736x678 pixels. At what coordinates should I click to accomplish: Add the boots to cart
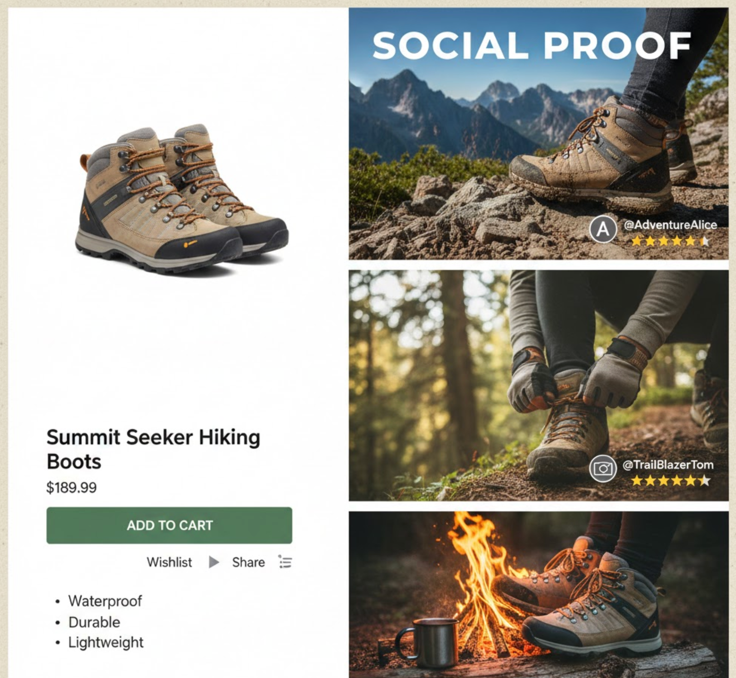click(x=169, y=525)
